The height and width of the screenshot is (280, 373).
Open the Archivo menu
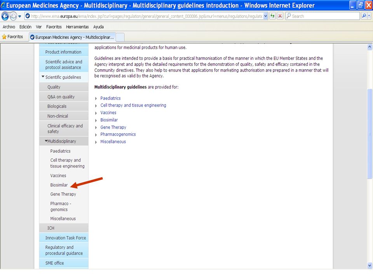pos(9,27)
